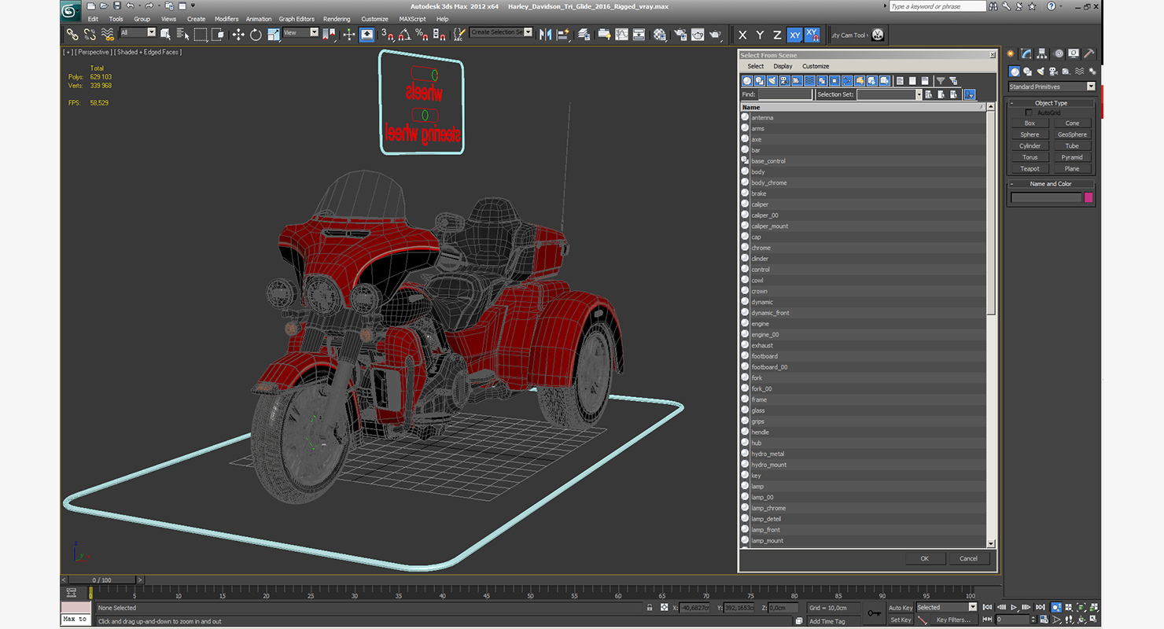
Task: Click the Align tool icon
Action: (x=562, y=35)
